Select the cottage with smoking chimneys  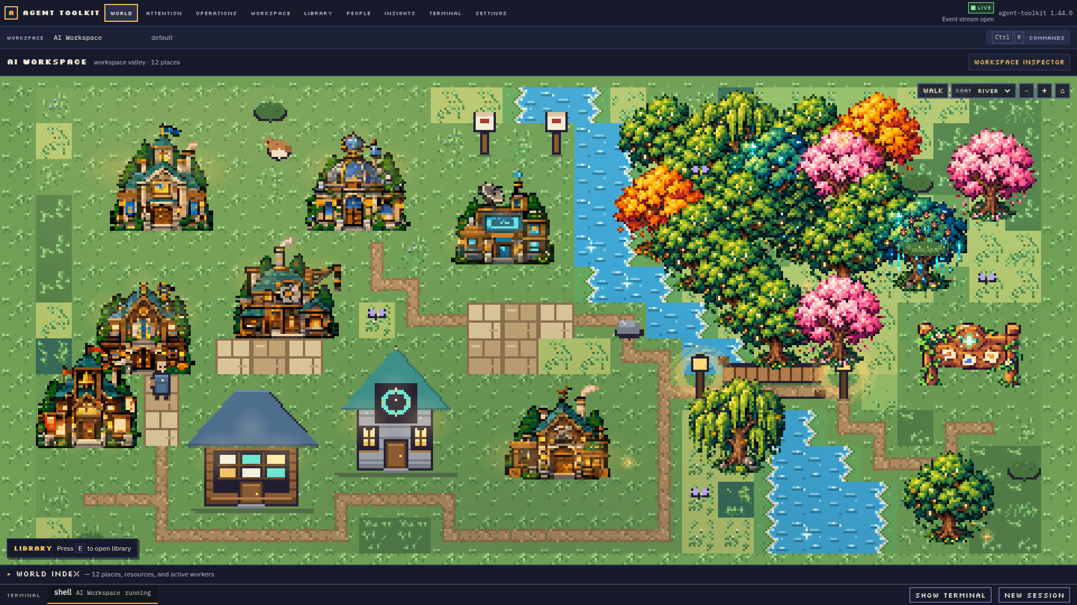[558, 432]
